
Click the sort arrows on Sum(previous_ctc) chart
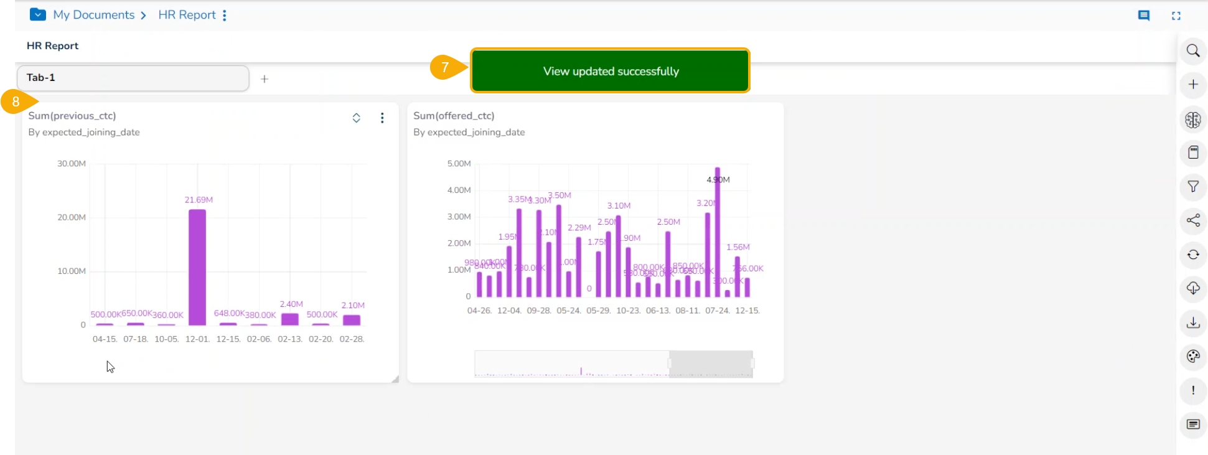357,118
